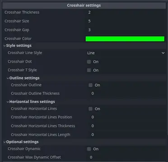Enable Crosshair Dynamic option
168x162 pixels.
point(89,149)
